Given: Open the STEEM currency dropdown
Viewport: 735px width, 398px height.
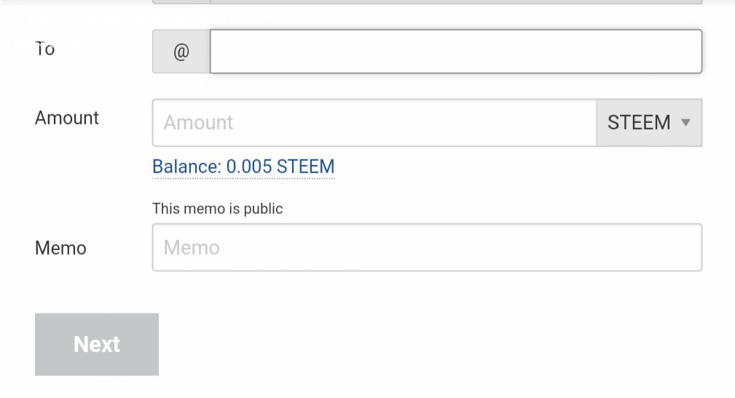Looking at the screenshot, I should pyautogui.click(x=648, y=122).
